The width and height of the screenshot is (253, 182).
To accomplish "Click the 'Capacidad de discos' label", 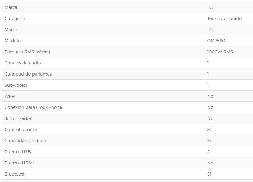I will (x=26, y=141).
